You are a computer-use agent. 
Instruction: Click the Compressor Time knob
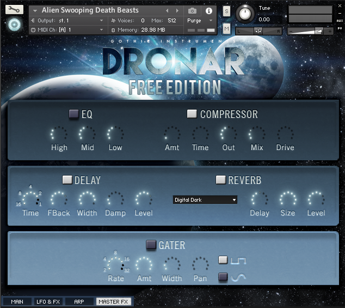[200, 134]
